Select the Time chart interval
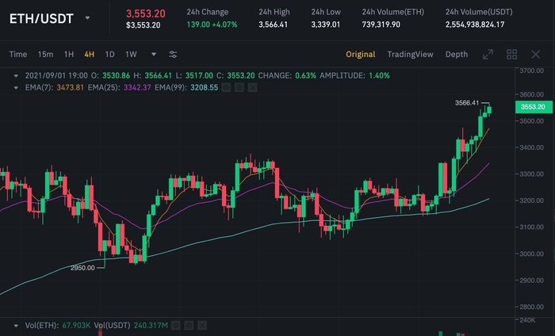The image size is (555, 336). [18, 54]
